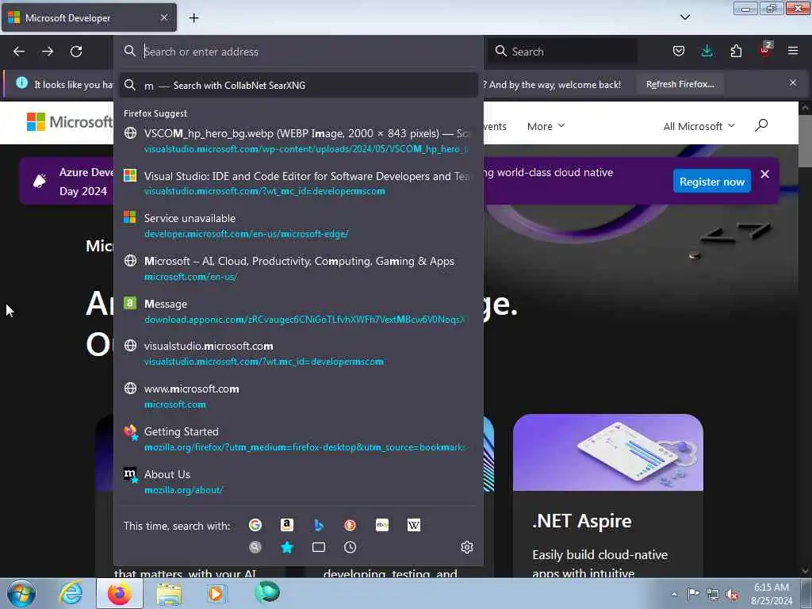The width and height of the screenshot is (812, 609).
Task: Focus the Search or enter address field
Action: [299, 52]
